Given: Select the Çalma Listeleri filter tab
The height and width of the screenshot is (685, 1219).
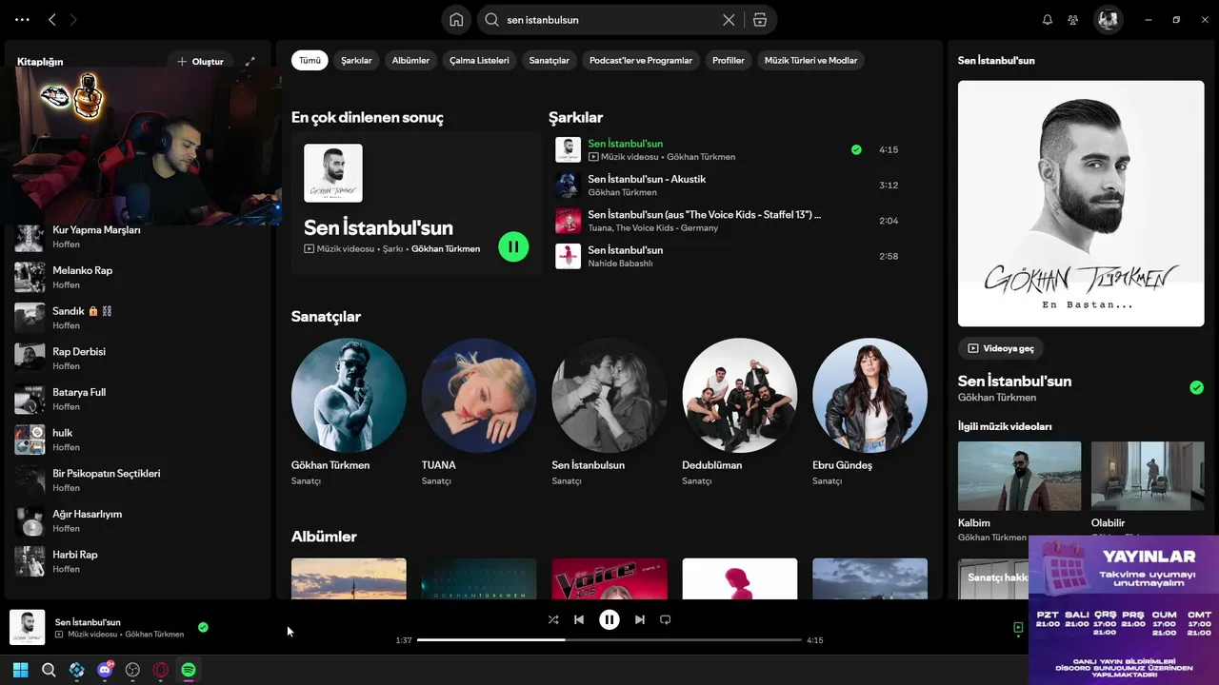Looking at the screenshot, I should coord(479,60).
